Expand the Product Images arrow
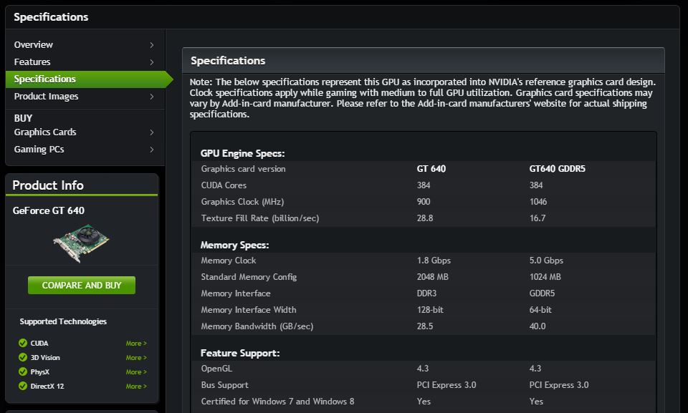688x413 pixels. [152, 97]
